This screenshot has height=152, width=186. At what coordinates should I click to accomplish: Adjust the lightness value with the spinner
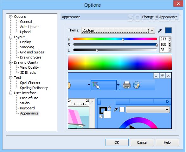point(170,50)
